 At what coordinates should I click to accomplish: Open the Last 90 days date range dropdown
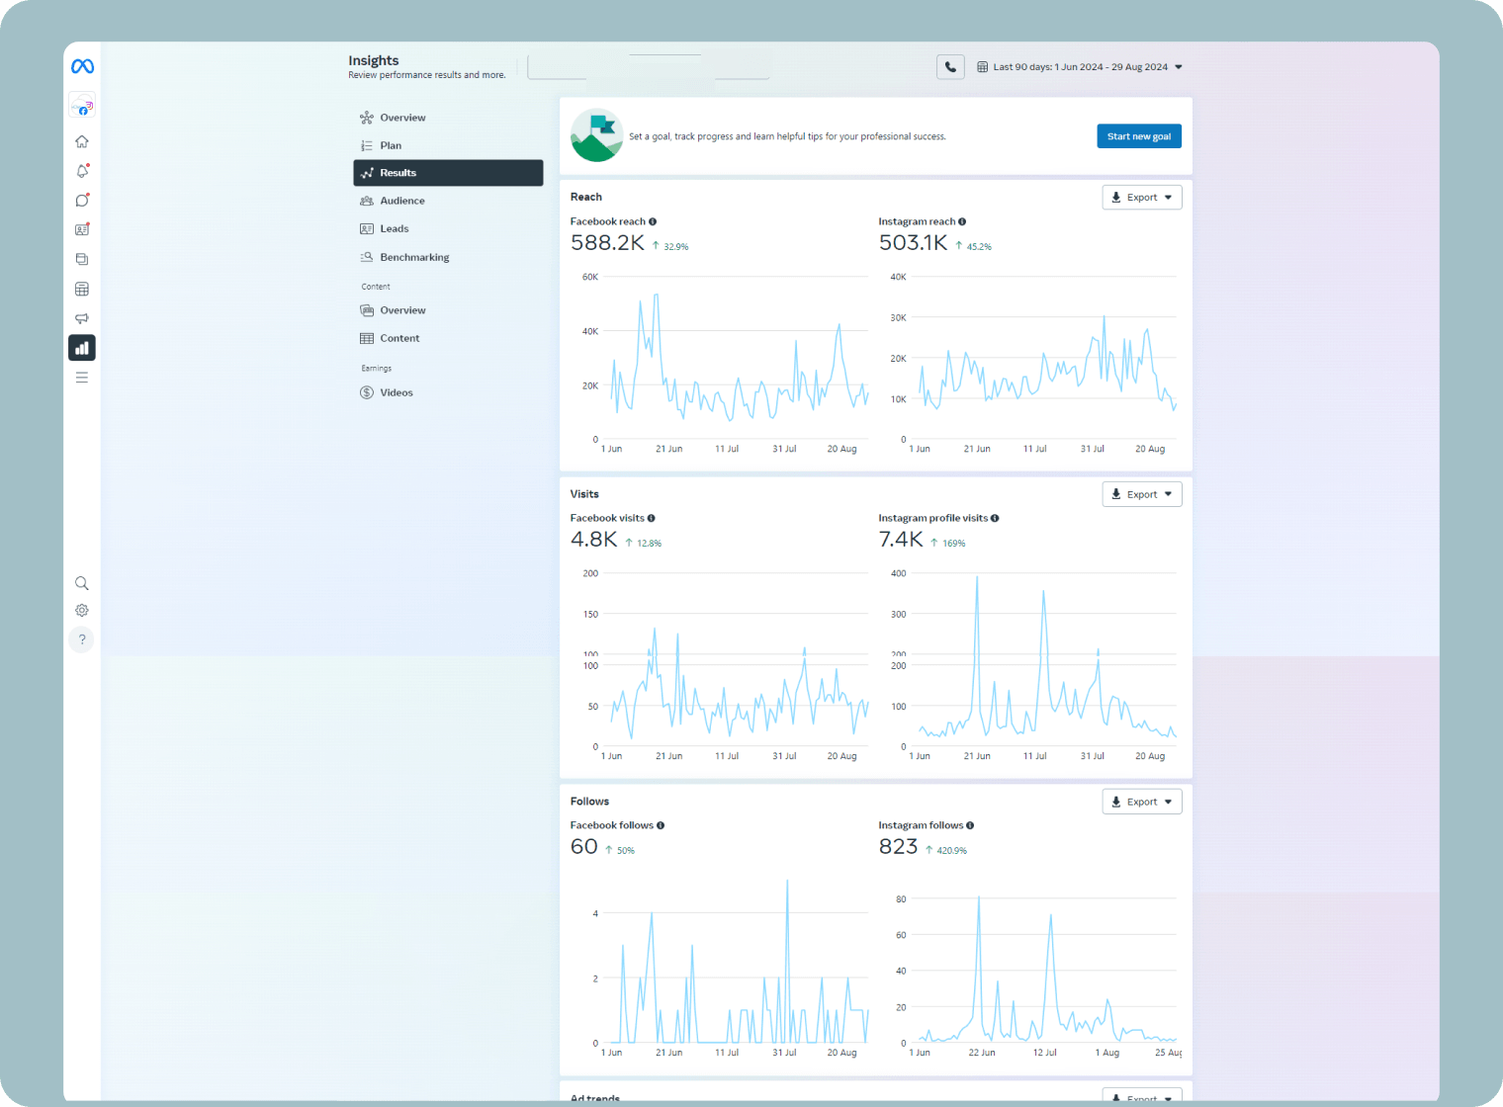1080,67
